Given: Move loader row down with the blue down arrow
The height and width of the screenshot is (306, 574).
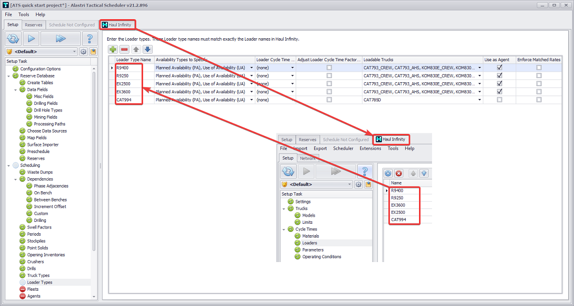Looking at the screenshot, I should click(147, 49).
